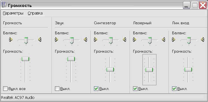Click right speaker icon in Лин. вход column
This screenshot has height=102, width=208.
[x=202, y=40]
